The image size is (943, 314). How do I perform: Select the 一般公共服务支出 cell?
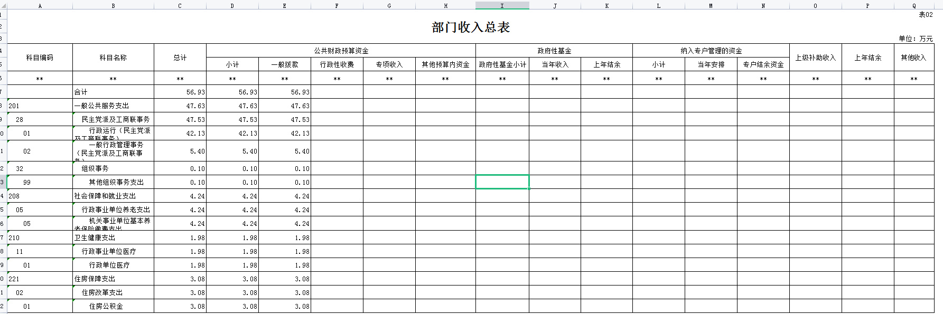(x=113, y=106)
